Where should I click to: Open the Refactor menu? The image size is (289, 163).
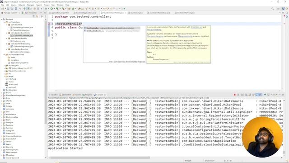(22, 5)
